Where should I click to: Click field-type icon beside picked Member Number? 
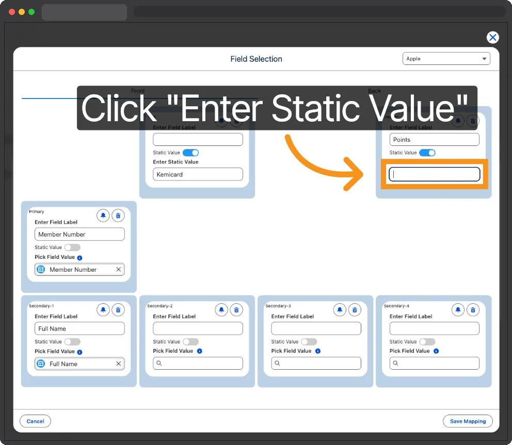[41, 270]
